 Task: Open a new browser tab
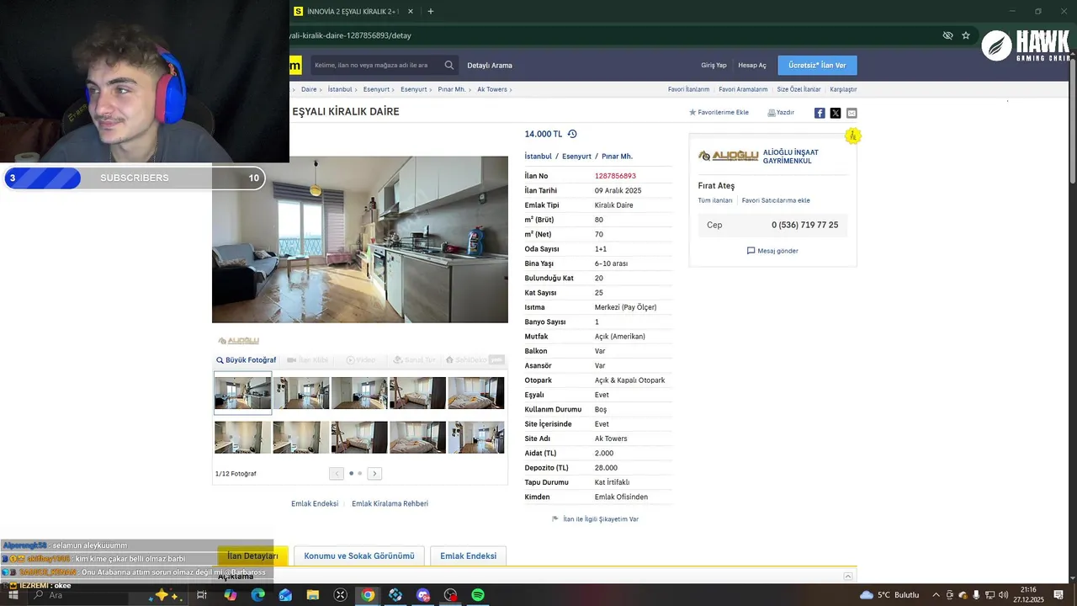pyautogui.click(x=431, y=12)
